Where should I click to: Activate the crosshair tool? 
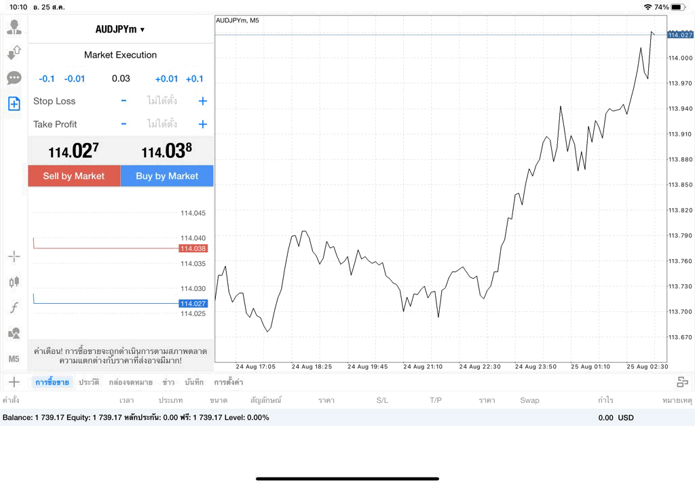[14, 256]
